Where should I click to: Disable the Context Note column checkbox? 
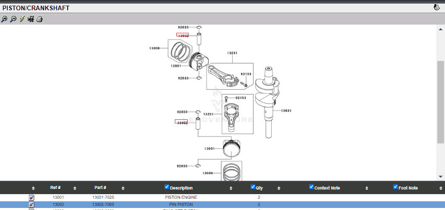point(312,187)
